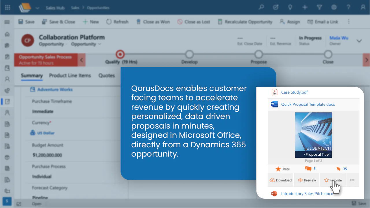Expand the header chevron beside Owner
370x208 pixels.
click(x=359, y=41)
